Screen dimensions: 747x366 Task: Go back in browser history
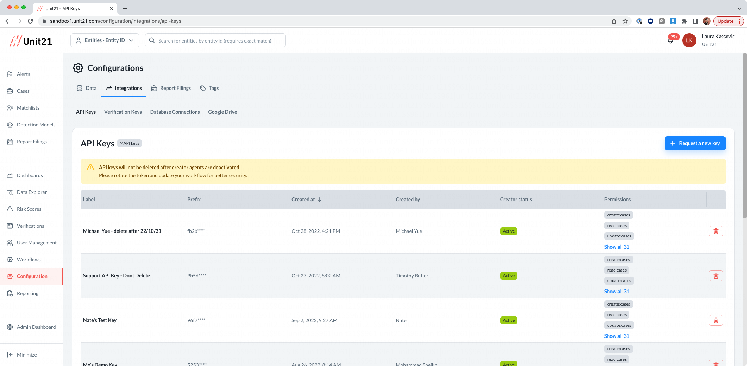pyautogui.click(x=8, y=21)
